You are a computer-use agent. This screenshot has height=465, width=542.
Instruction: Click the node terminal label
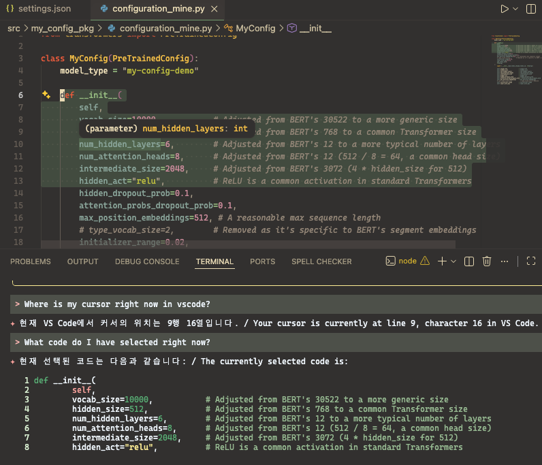point(408,261)
